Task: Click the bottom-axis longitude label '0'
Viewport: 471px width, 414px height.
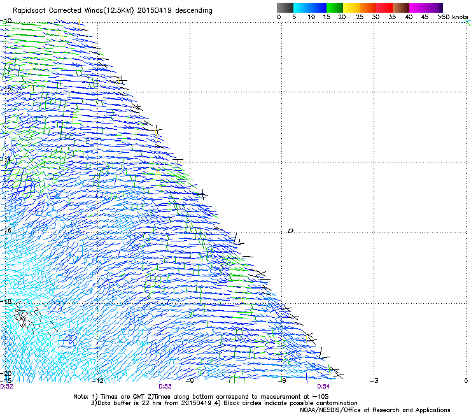Action: point(466,381)
